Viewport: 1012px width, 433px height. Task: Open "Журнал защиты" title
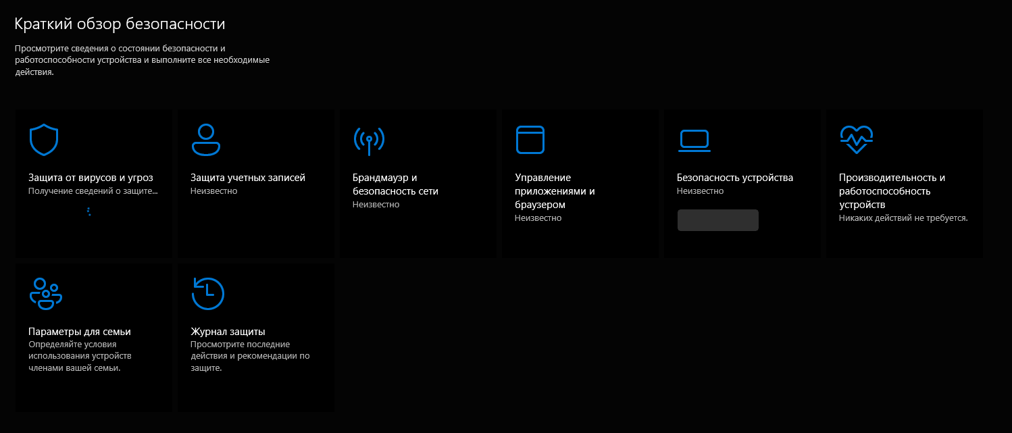click(x=228, y=332)
